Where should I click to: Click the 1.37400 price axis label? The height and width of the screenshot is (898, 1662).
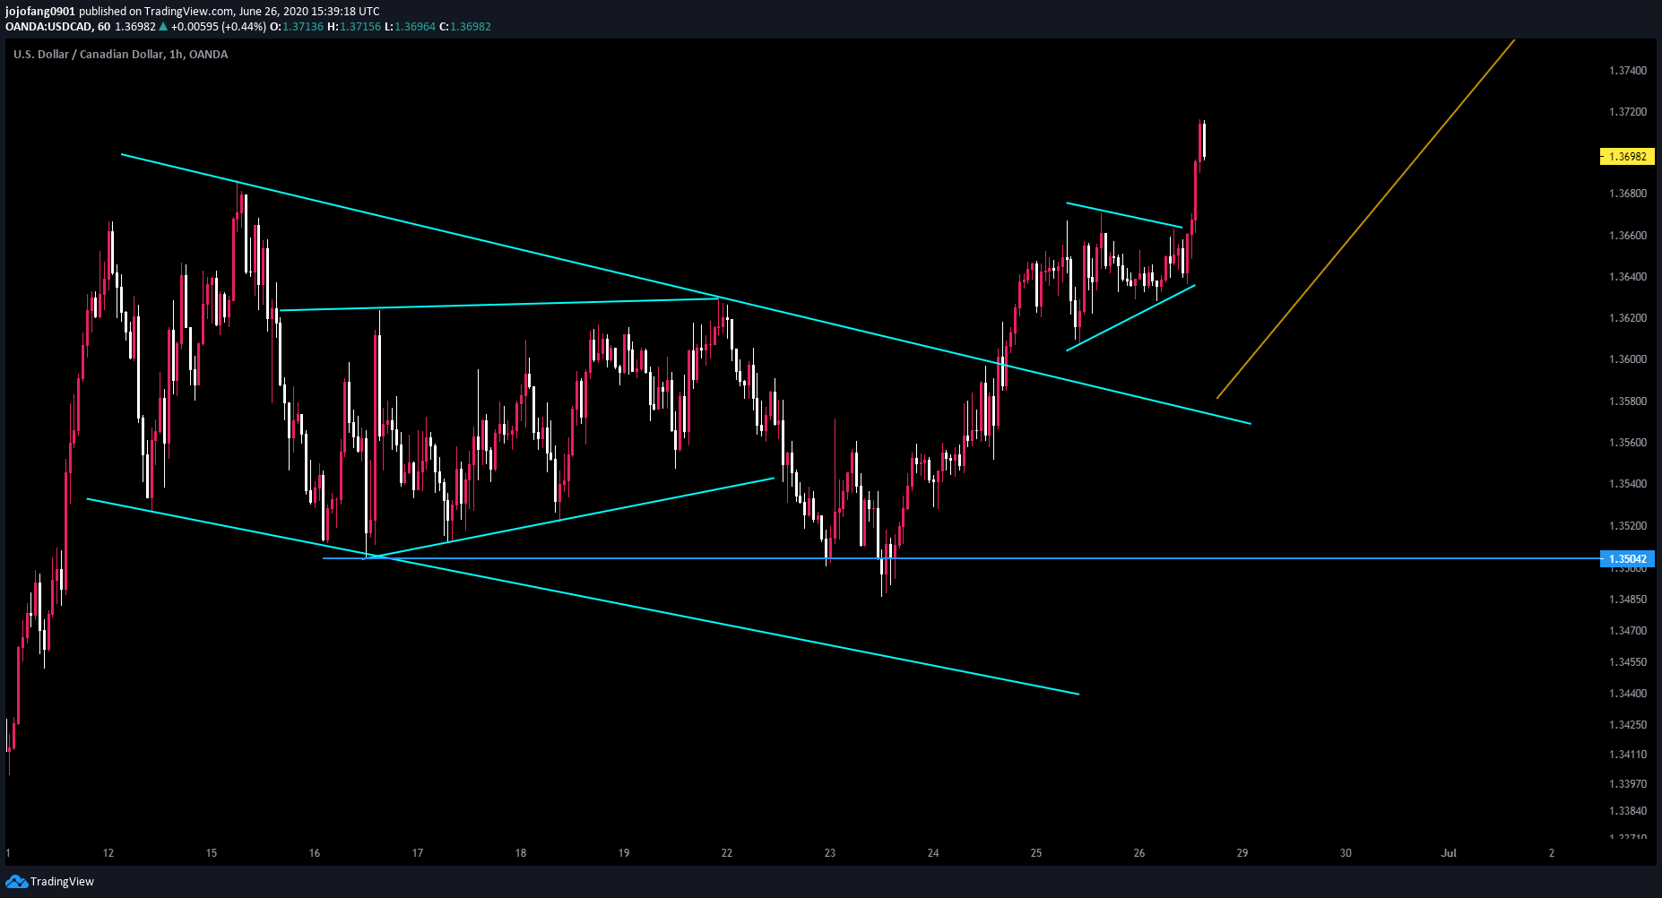1628,71
